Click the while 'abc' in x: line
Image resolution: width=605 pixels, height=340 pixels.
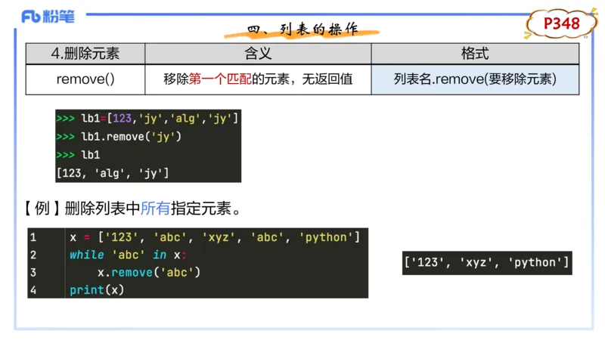click(x=128, y=255)
